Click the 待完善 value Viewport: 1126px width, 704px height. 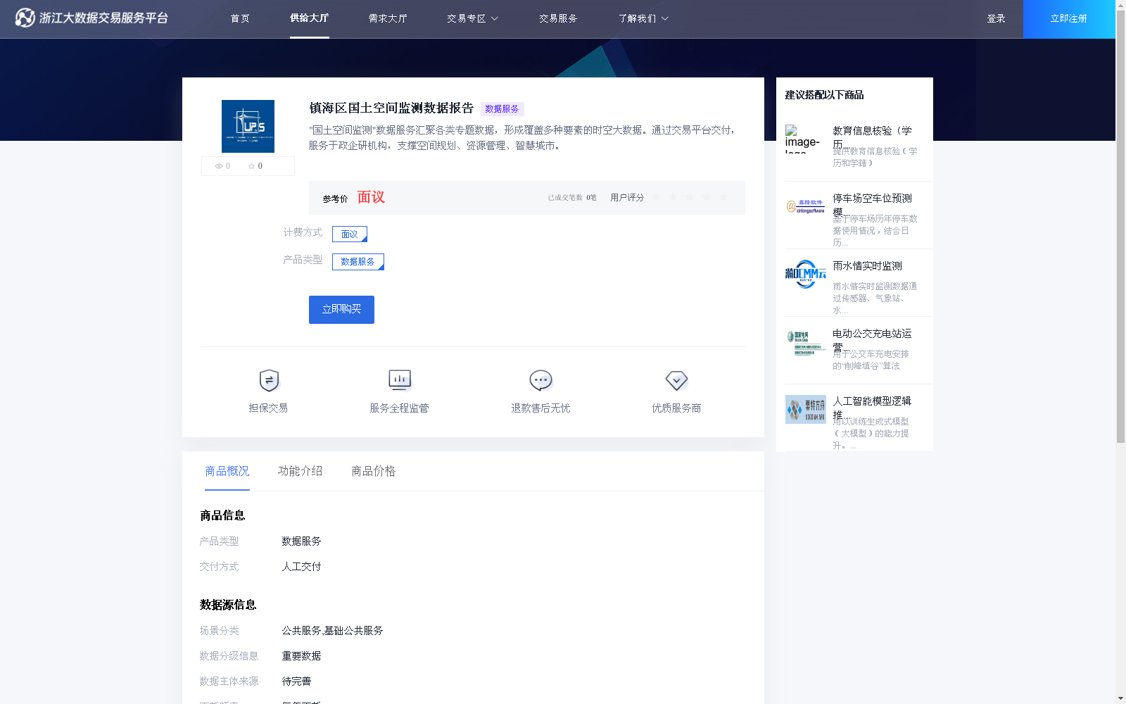tap(296, 681)
